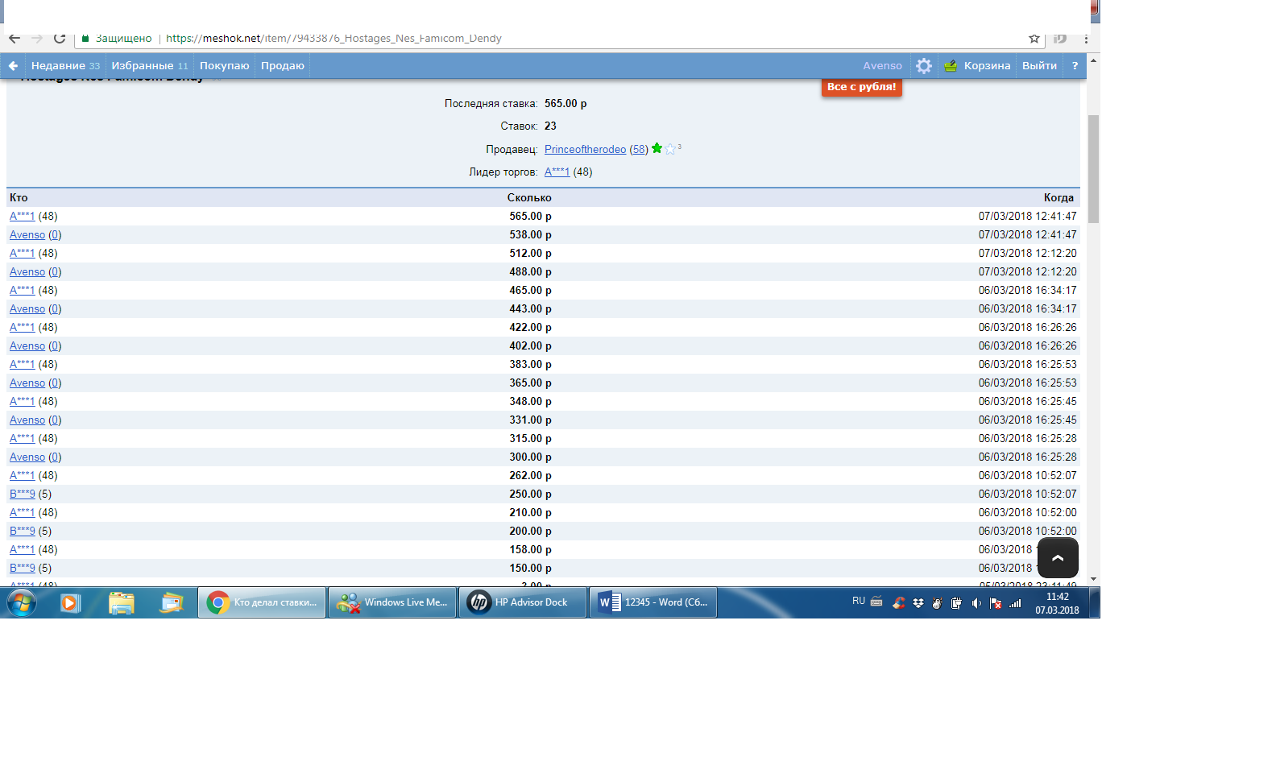Open the CCleaner tray icon

[x=898, y=603]
